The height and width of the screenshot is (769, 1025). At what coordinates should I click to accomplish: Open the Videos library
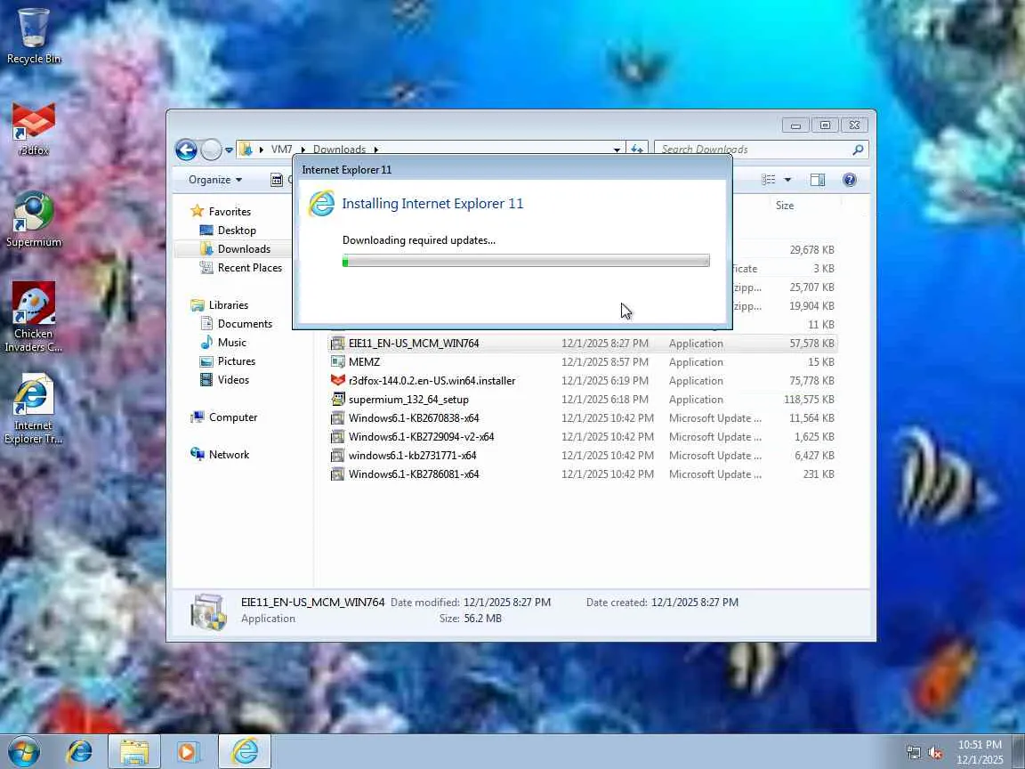(233, 380)
